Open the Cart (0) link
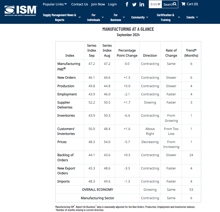 [192, 4]
